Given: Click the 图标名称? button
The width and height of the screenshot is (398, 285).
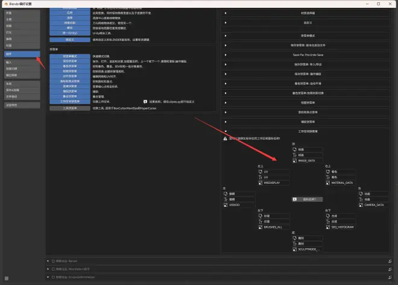Looking at the screenshot, I should 308,199.
